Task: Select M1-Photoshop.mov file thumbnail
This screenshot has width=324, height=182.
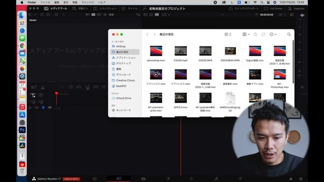Action: coord(279,74)
